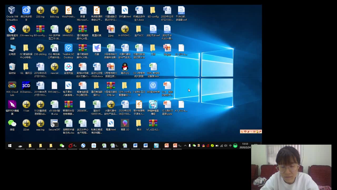The width and height of the screenshot is (337, 190).
Task: Show hidden tray icons chevron
Action: coord(185,146)
